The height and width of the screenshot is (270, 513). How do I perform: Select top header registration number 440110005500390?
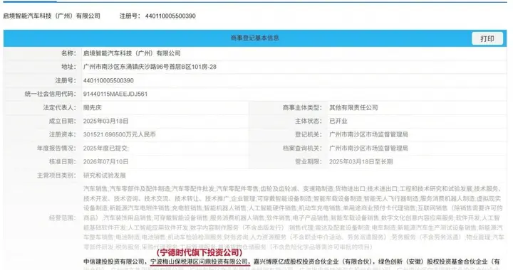click(x=170, y=16)
